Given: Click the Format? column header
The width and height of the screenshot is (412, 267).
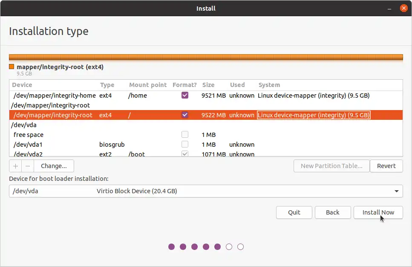Looking at the screenshot, I should click(184, 85).
